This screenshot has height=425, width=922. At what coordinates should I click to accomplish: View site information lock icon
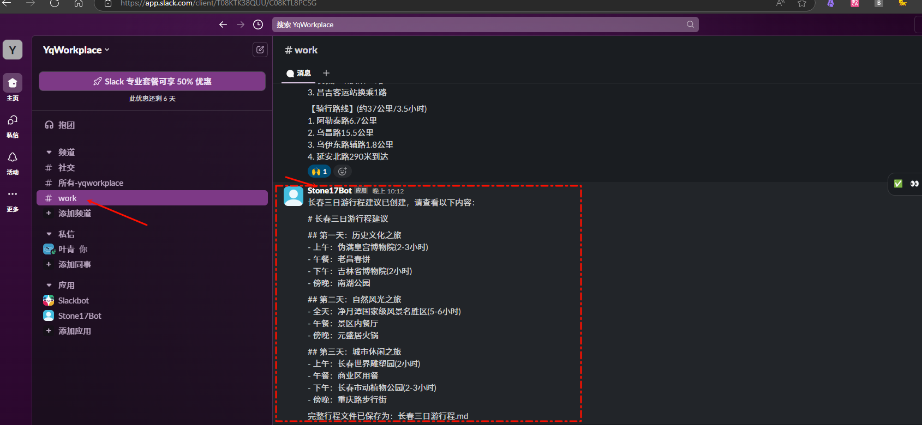108,3
